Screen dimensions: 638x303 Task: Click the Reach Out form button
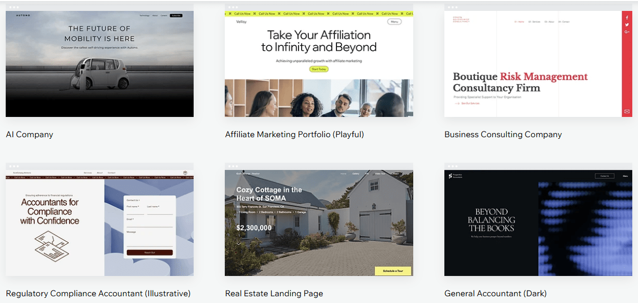point(150,253)
